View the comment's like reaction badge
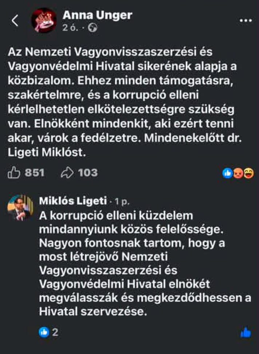This screenshot has height=354, width=259. 44,332
